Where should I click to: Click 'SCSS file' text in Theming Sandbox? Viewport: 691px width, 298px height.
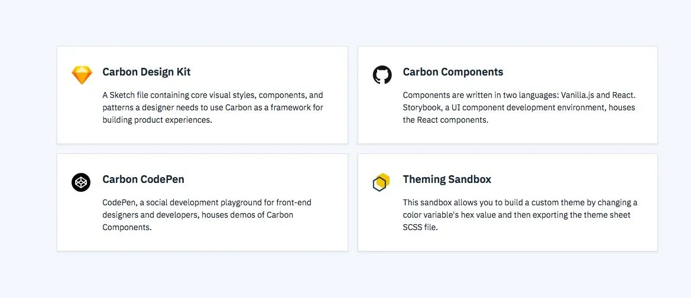420,228
